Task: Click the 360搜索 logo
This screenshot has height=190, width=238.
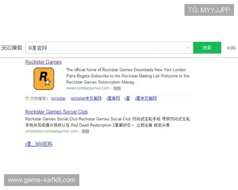Action: pos(12,48)
